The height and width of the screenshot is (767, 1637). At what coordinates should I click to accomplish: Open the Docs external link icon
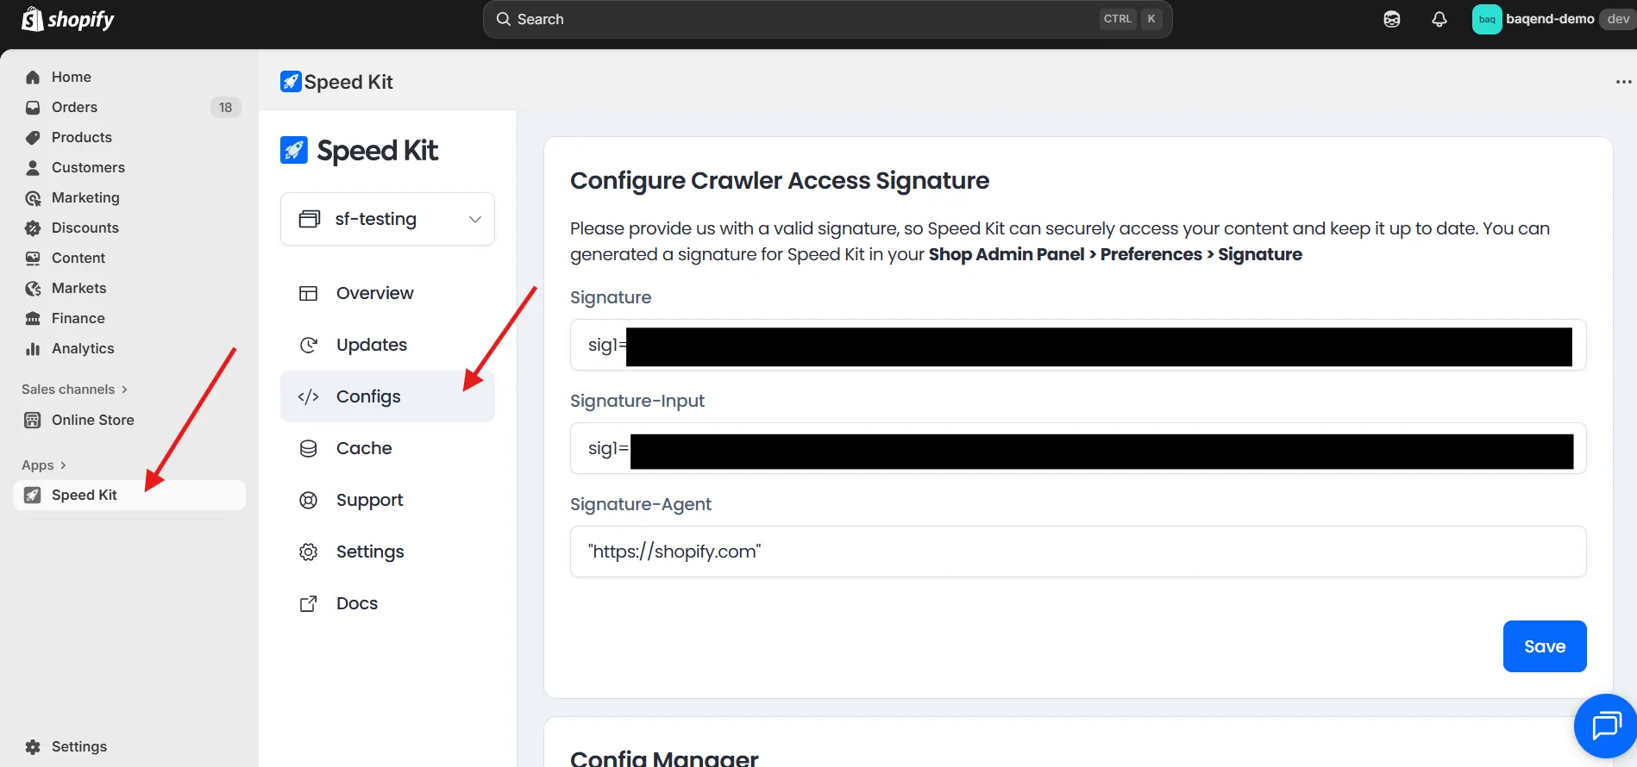[x=308, y=603]
